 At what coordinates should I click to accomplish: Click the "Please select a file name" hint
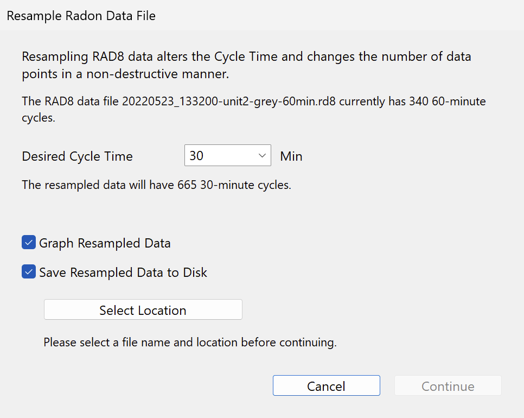click(190, 343)
